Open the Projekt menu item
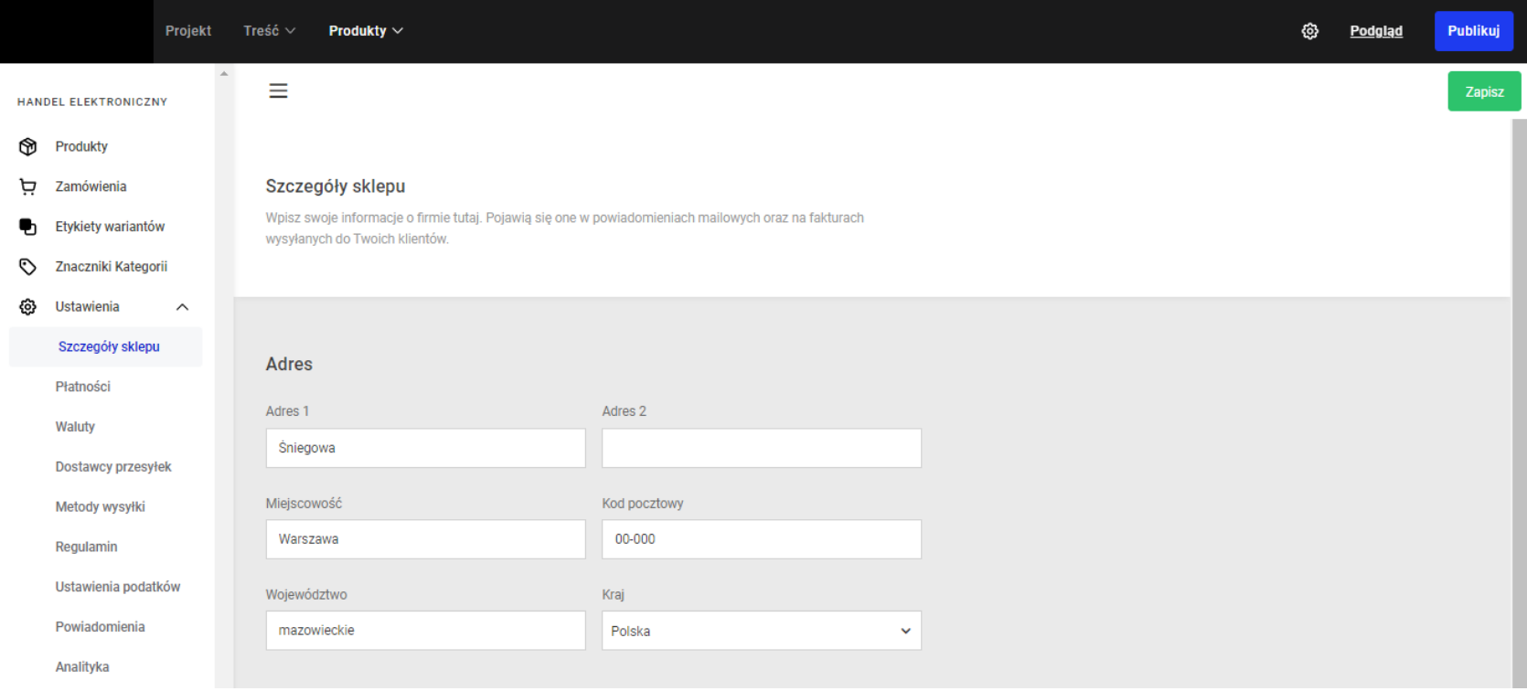Image resolution: width=1527 pixels, height=691 pixels. [188, 31]
